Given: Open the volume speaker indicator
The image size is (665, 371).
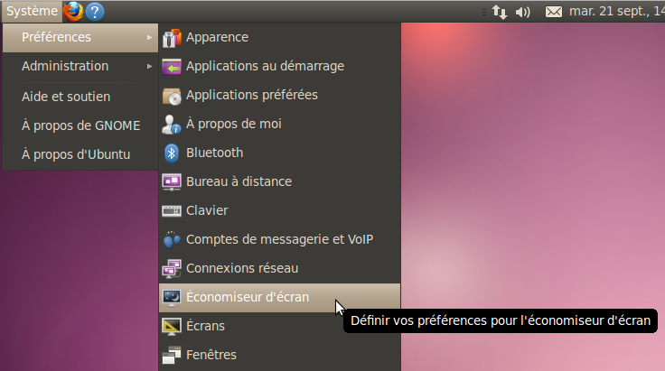Looking at the screenshot, I should point(523,12).
